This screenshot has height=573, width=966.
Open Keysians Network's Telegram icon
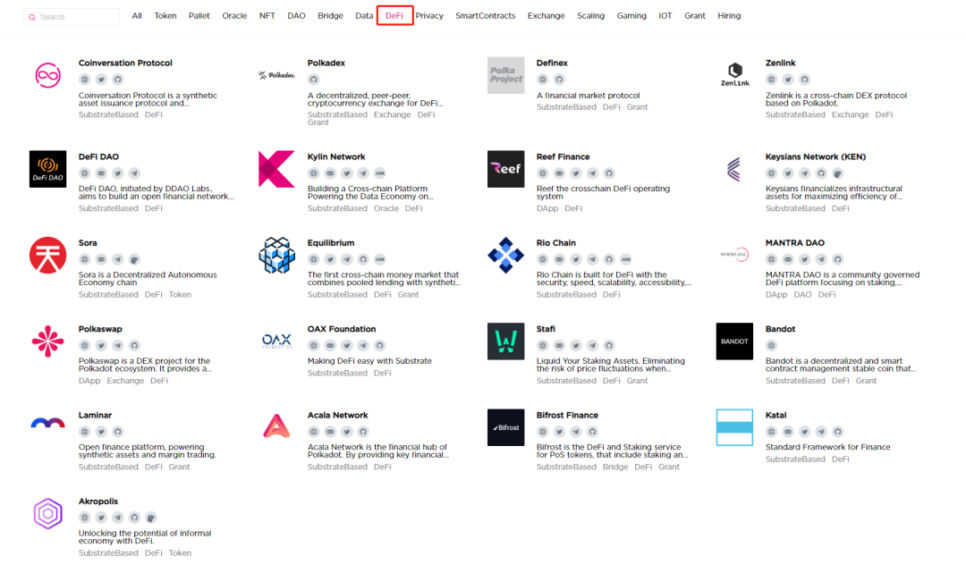click(x=805, y=173)
